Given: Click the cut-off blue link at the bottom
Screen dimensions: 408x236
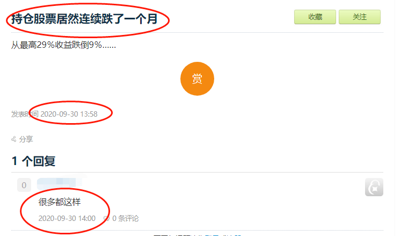Looking at the screenshot, I should 223,235.
